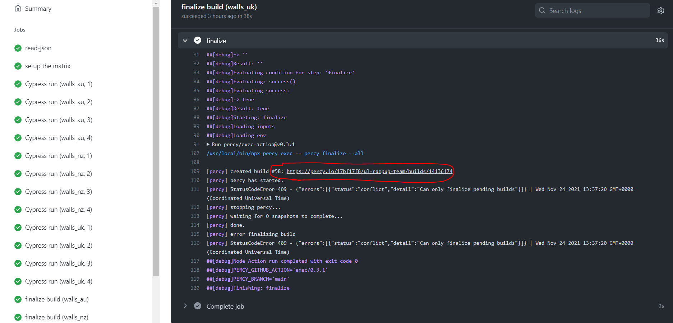Click log line number 111
The image size is (673, 323).
[x=195, y=189]
